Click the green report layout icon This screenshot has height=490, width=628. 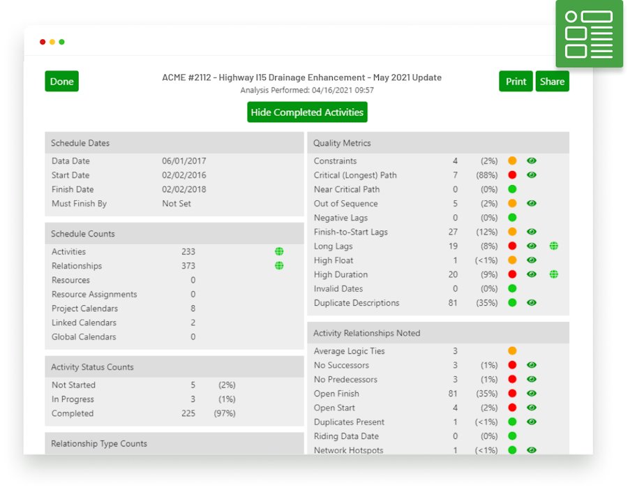[x=589, y=34]
